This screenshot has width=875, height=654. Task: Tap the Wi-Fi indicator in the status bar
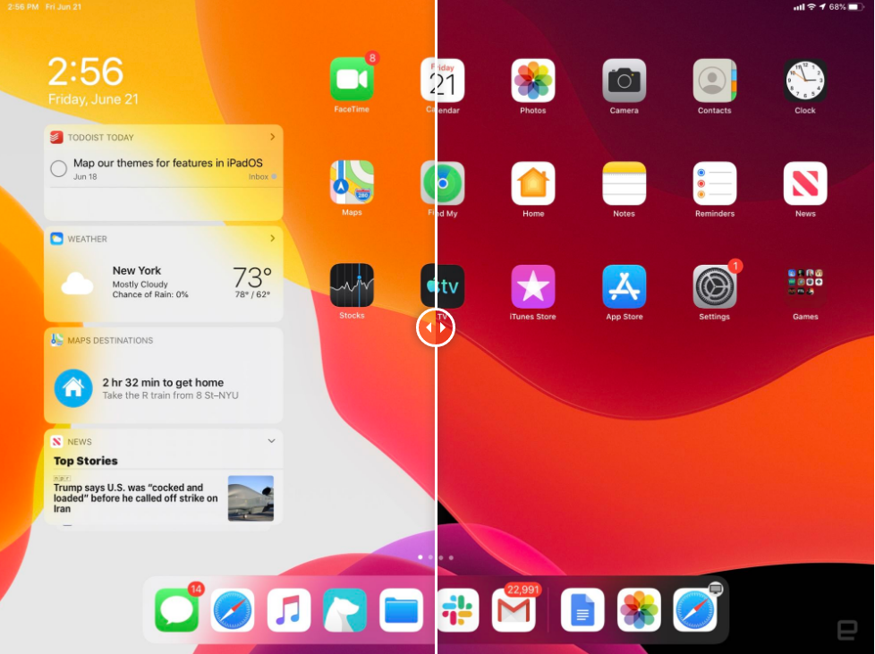[x=811, y=7]
